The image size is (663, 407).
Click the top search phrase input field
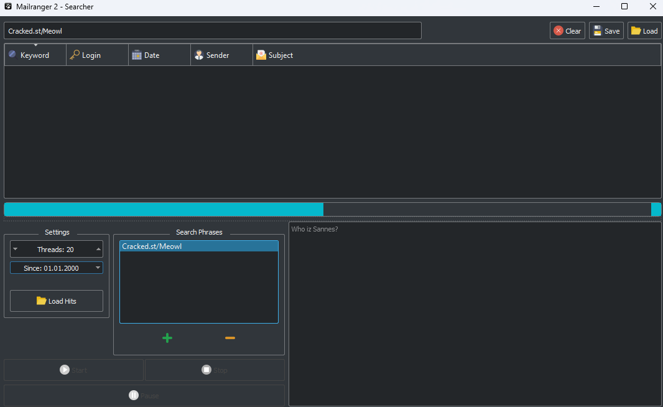pyautogui.click(x=213, y=31)
